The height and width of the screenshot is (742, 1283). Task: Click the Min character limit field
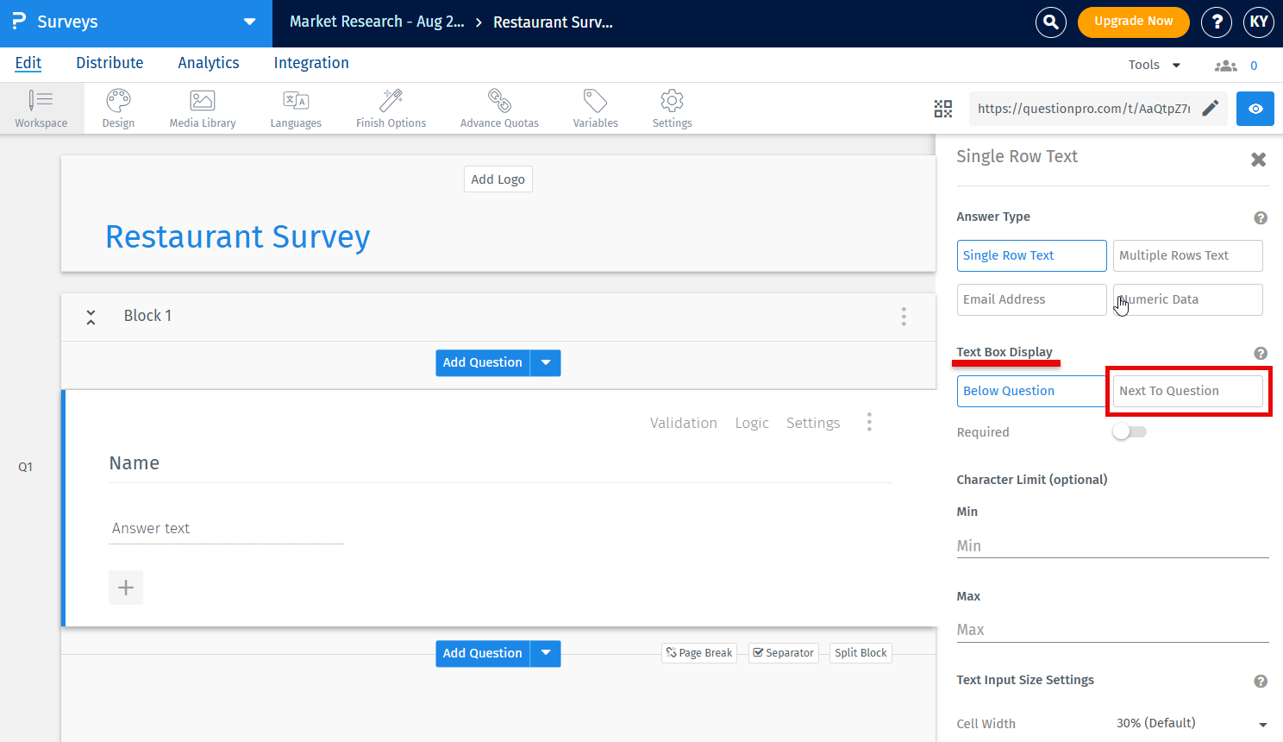click(1112, 545)
